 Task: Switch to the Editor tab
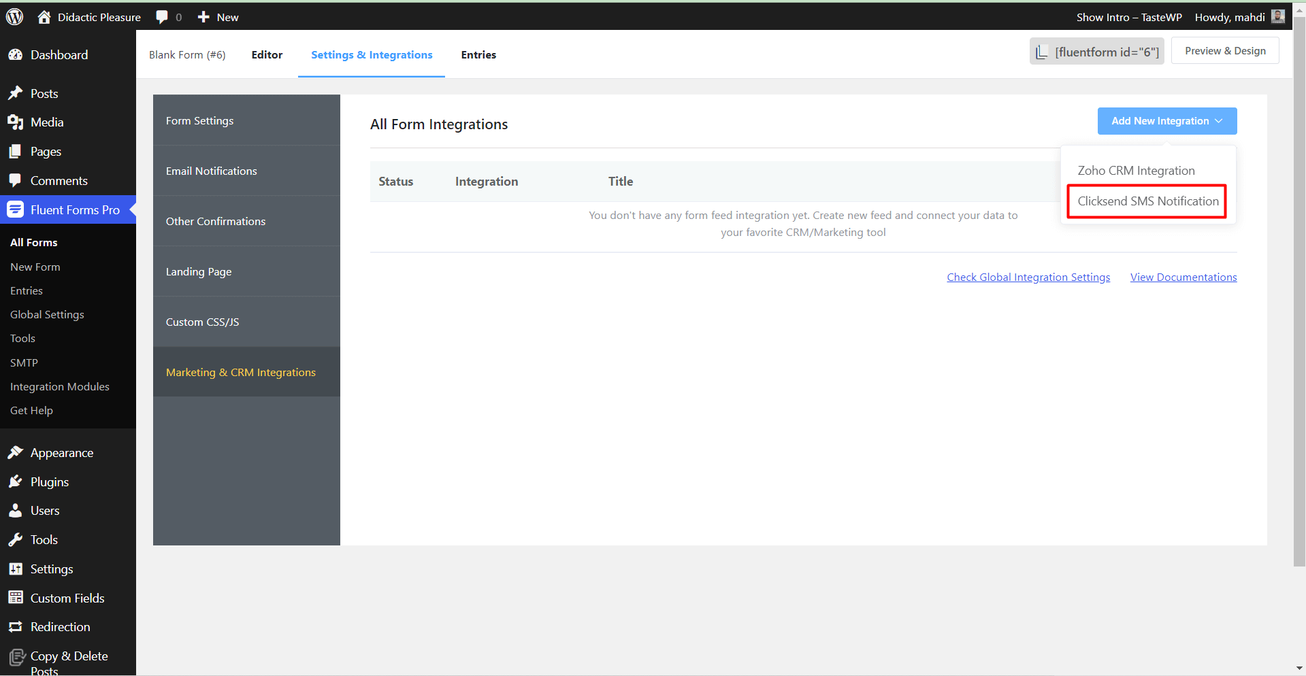coord(267,55)
